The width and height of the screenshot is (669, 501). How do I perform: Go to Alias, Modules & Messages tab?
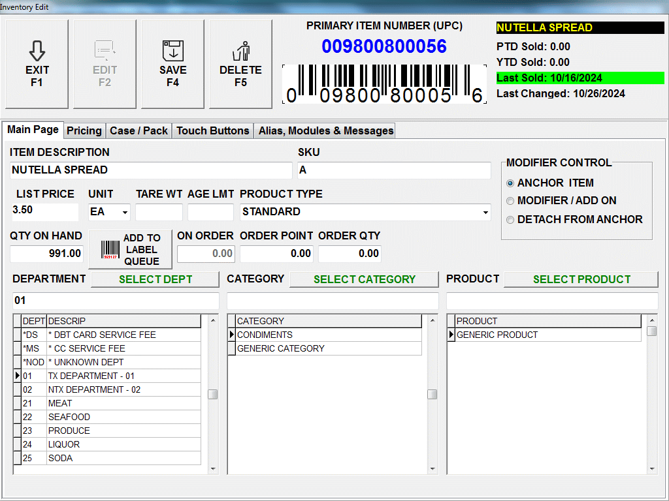tap(325, 130)
